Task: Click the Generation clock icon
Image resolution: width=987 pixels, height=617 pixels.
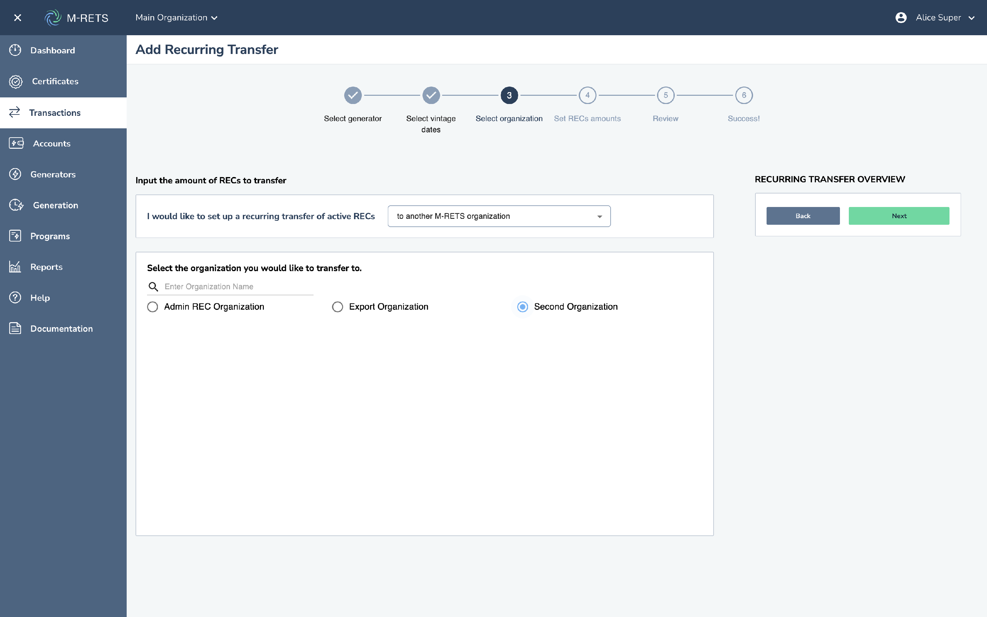Action: tap(16, 205)
